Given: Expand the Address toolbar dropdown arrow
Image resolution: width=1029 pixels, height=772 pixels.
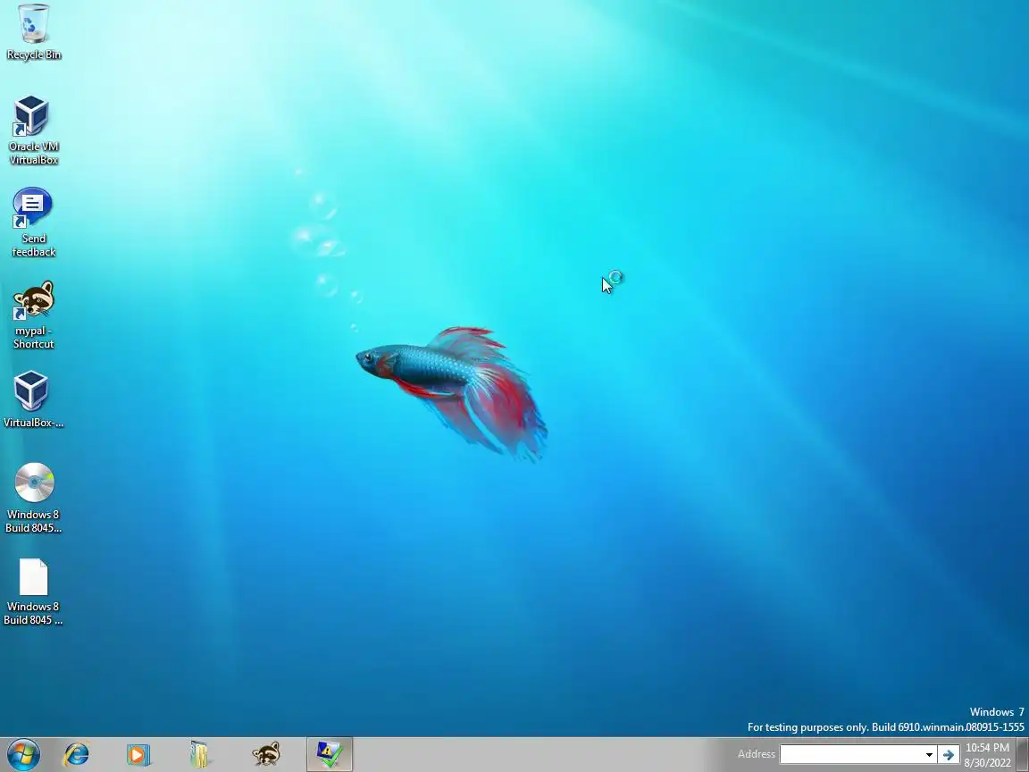Looking at the screenshot, I should tap(929, 754).
